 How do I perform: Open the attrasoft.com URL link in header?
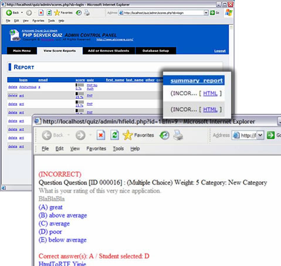click(x=115, y=39)
